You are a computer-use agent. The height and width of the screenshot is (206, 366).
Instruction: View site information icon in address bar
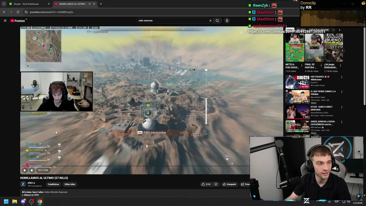pos(26,12)
